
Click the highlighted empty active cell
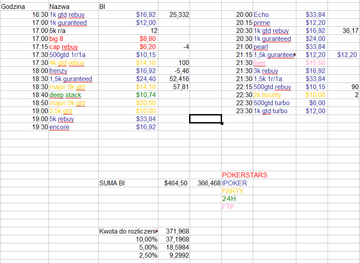pyautogui.click(x=206, y=119)
